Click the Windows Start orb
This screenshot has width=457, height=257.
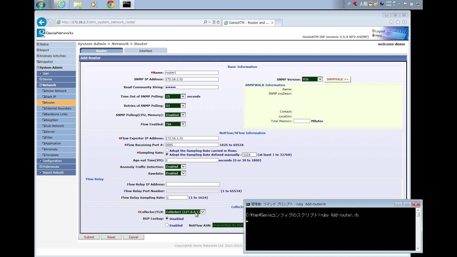40,4
